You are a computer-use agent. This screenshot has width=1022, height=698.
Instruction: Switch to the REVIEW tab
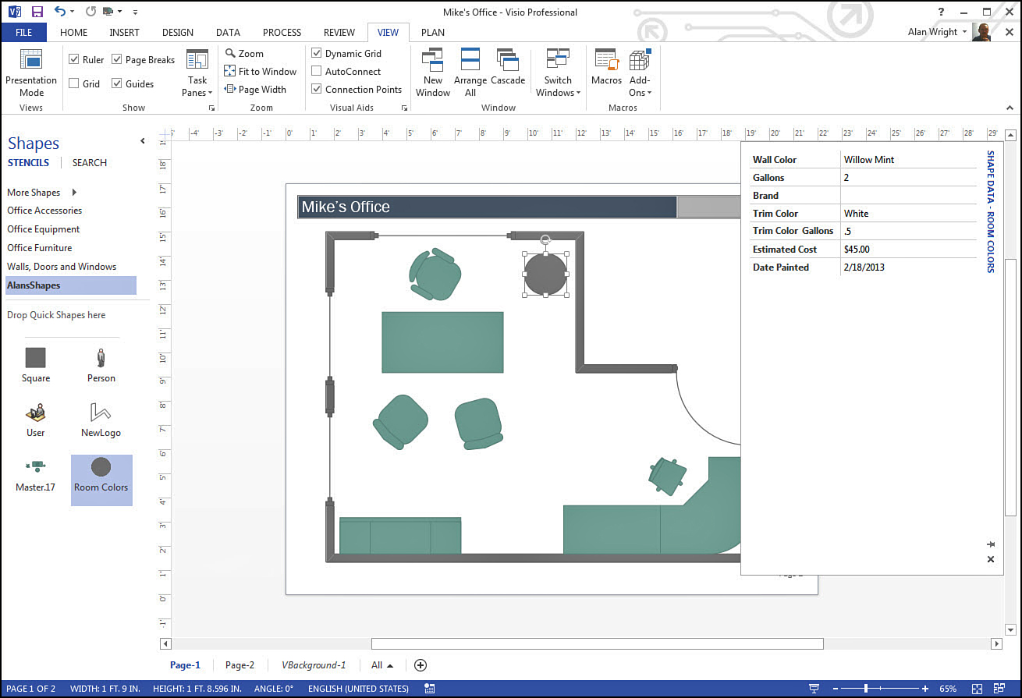(339, 32)
